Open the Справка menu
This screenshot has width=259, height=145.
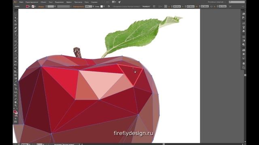click(x=94, y=2)
